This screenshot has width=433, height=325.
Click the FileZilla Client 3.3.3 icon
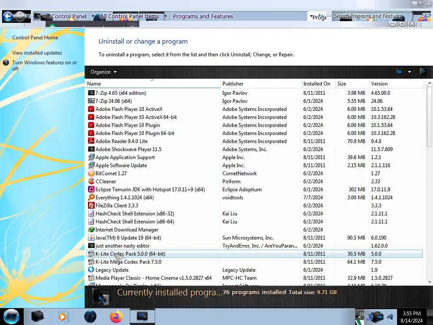coord(91,205)
